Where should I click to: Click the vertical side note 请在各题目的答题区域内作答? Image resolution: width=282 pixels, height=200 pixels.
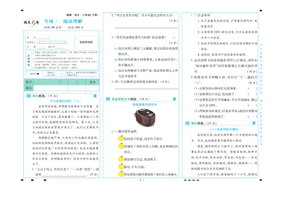click(261, 94)
